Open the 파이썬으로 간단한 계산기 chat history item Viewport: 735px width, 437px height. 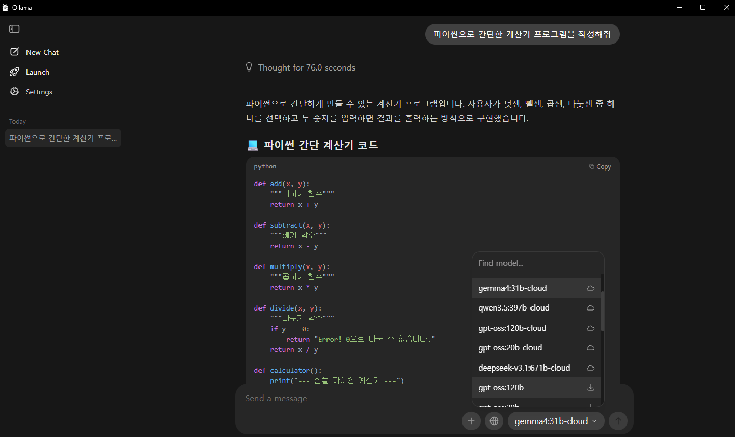pos(63,138)
